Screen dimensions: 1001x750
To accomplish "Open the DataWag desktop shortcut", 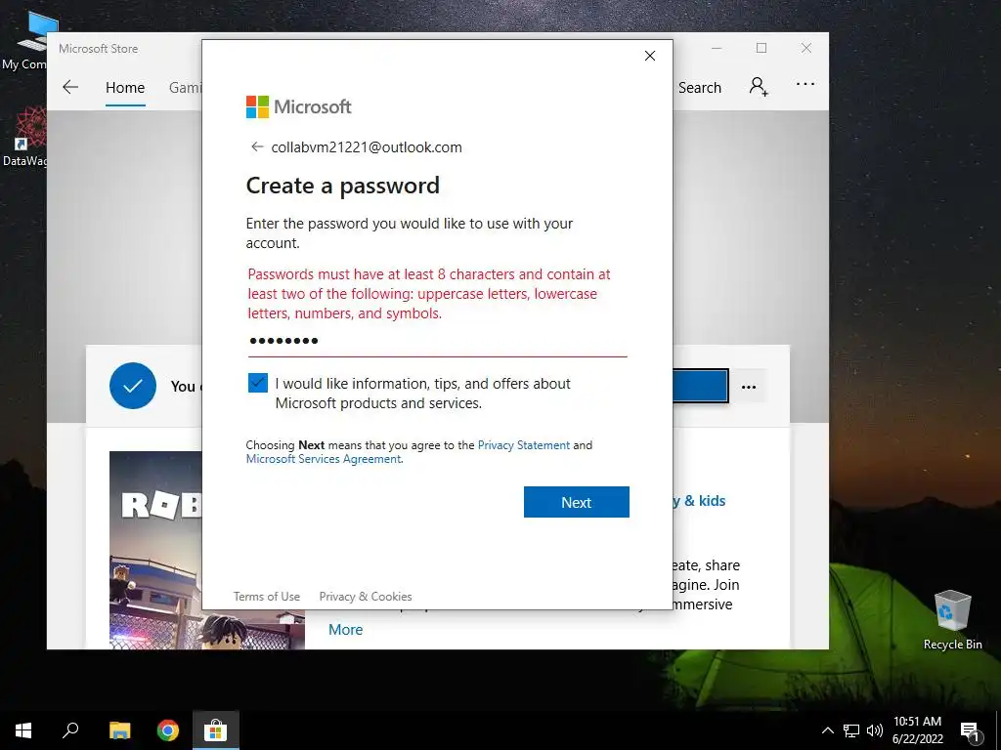I will 24,137.
